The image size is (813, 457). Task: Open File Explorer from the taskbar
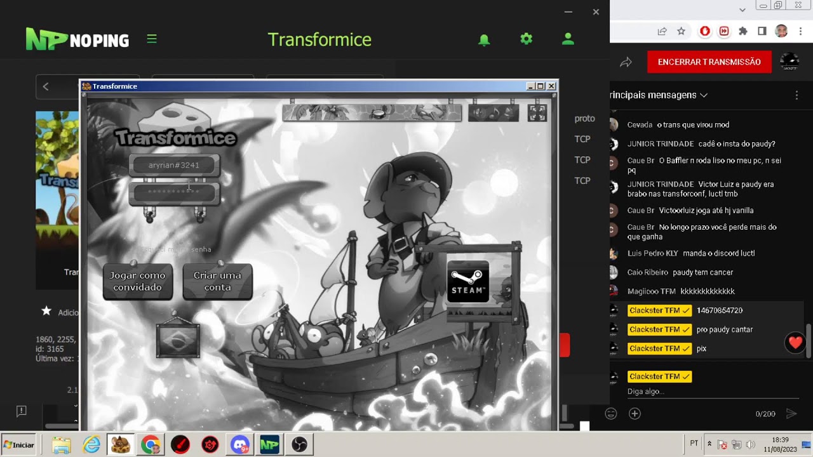click(61, 445)
